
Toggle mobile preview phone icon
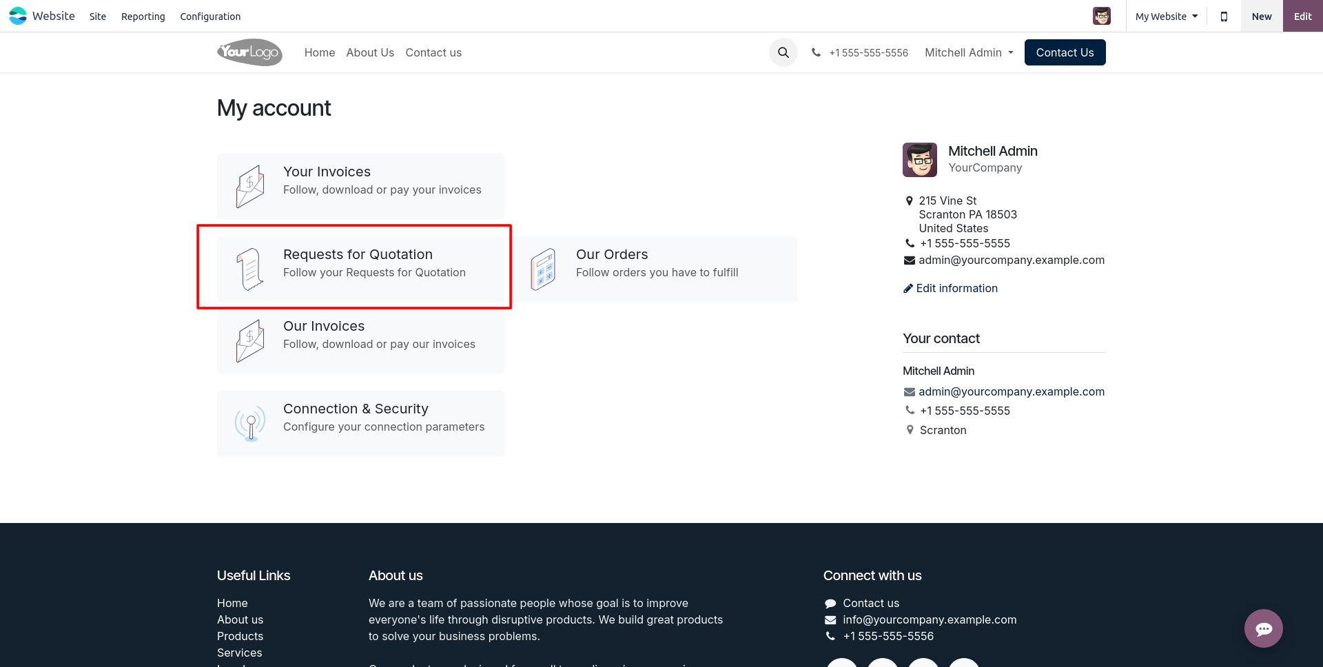(x=1224, y=17)
